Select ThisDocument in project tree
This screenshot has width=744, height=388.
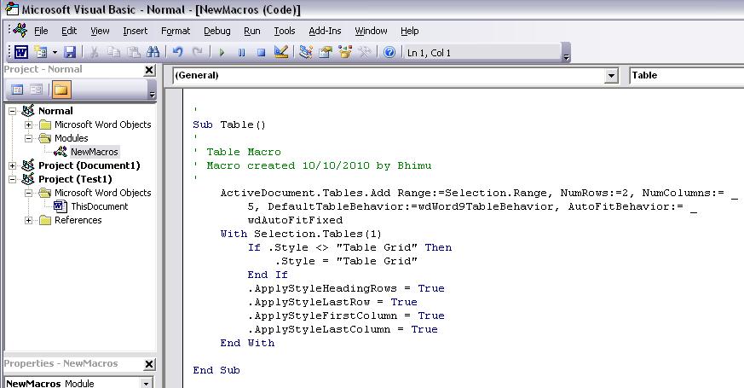point(99,206)
